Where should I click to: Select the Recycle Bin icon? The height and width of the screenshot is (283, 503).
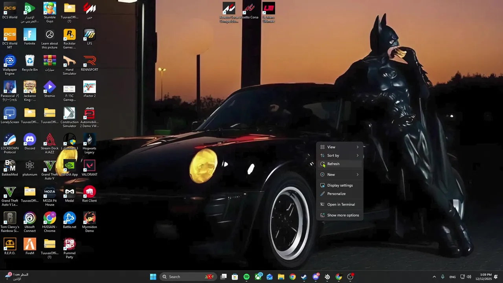[x=30, y=63]
